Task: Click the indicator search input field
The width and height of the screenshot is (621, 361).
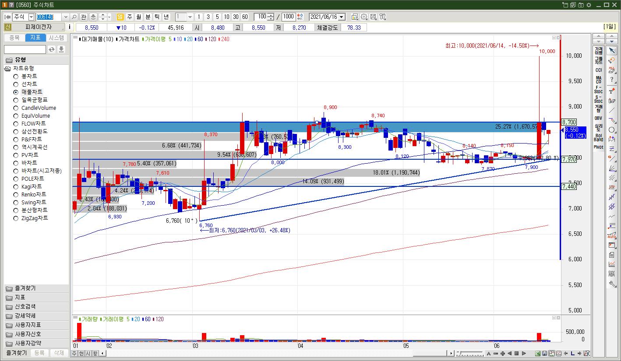Action: click(x=25, y=49)
